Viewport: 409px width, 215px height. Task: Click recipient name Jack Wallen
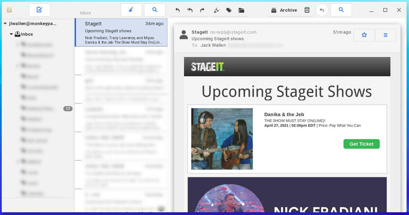(x=213, y=45)
